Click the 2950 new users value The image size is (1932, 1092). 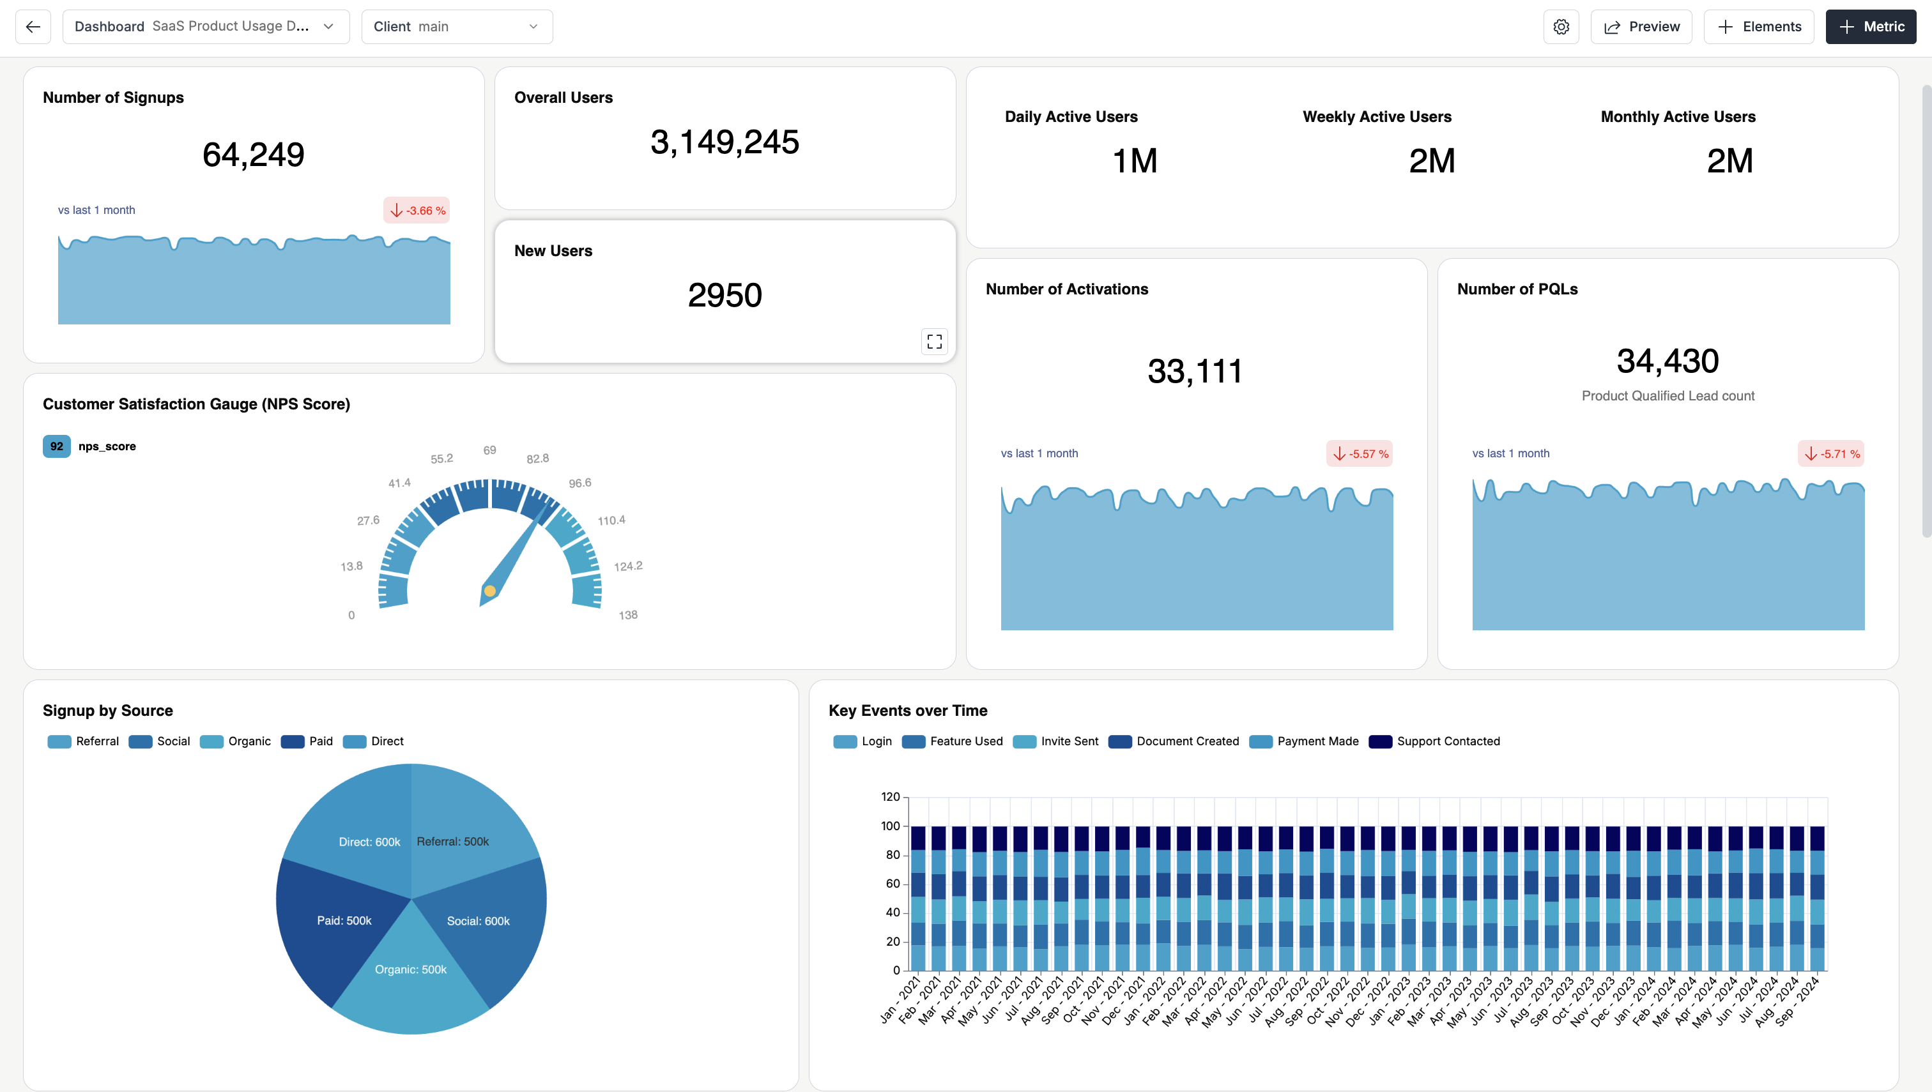click(x=724, y=295)
